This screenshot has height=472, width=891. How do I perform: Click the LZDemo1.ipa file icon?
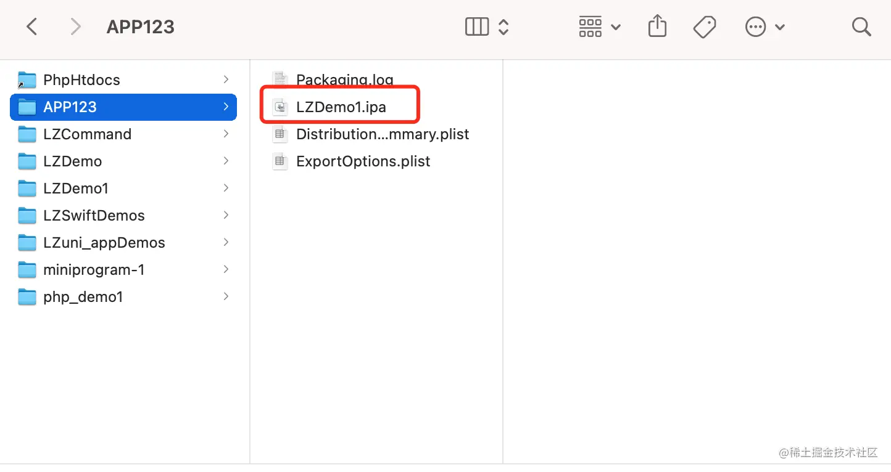pyautogui.click(x=281, y=107)
